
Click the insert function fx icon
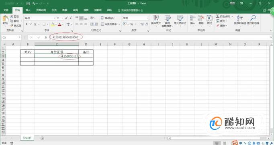[x=46, y=37]
